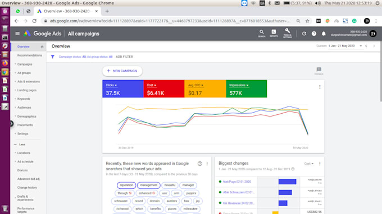Open Change history in sidebar
382x214 pixels.
[x=27, y=188]
